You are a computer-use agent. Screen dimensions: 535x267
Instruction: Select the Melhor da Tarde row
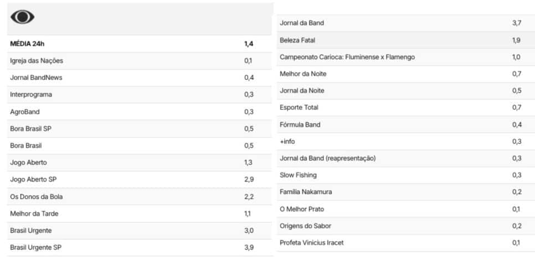(x=140, y=213)
